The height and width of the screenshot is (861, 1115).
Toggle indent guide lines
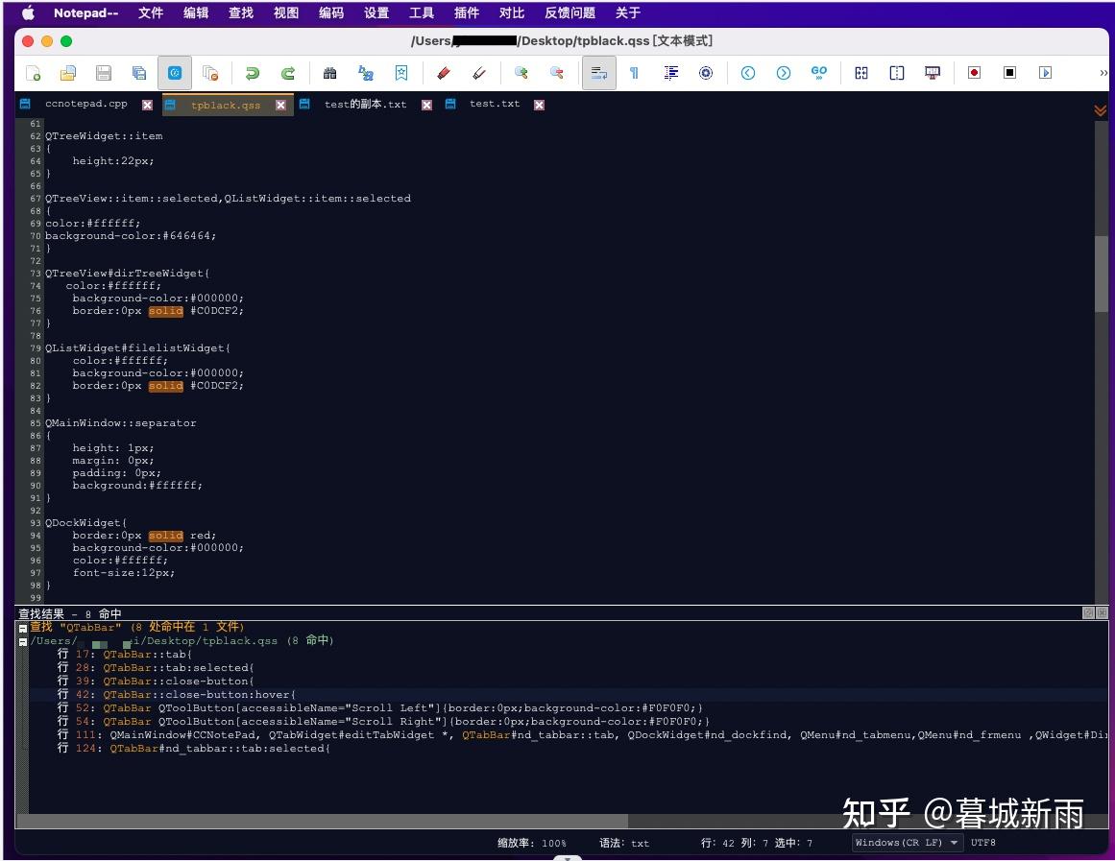(670, 72)
